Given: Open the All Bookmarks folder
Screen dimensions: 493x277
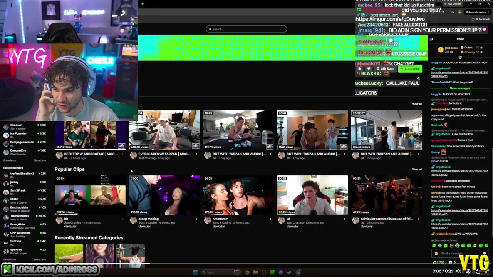Looking at the screenshot, I should (x=481, y=19).
